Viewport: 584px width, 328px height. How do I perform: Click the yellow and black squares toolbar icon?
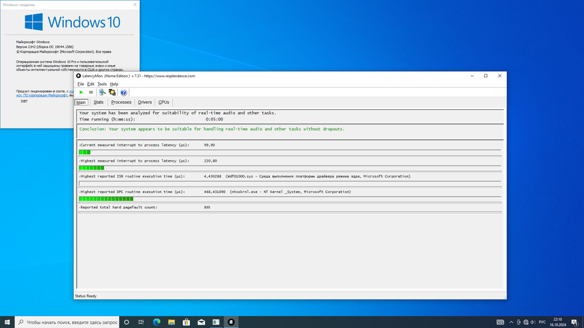click(112, 92)
